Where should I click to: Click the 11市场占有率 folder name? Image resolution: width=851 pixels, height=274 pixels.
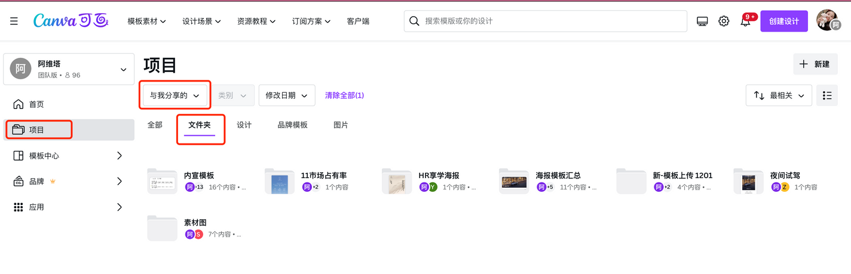point(324,175)
